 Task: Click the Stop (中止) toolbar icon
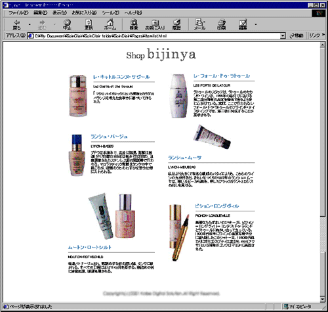[67, 25]
